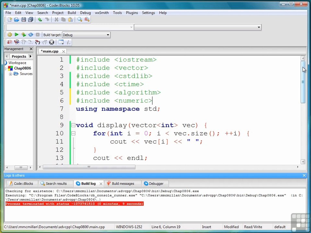The image size is (311, 233).
Task: Click the Next line debugger icon
Action: click(24, 42)
